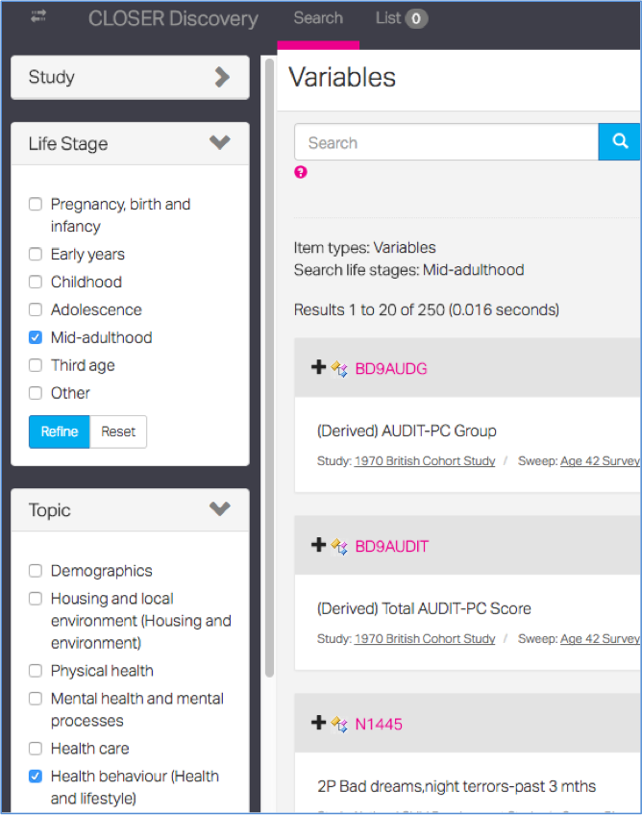Click the Refine button
The width and height of the screenshot is (642, 815).
pos(60,432)
